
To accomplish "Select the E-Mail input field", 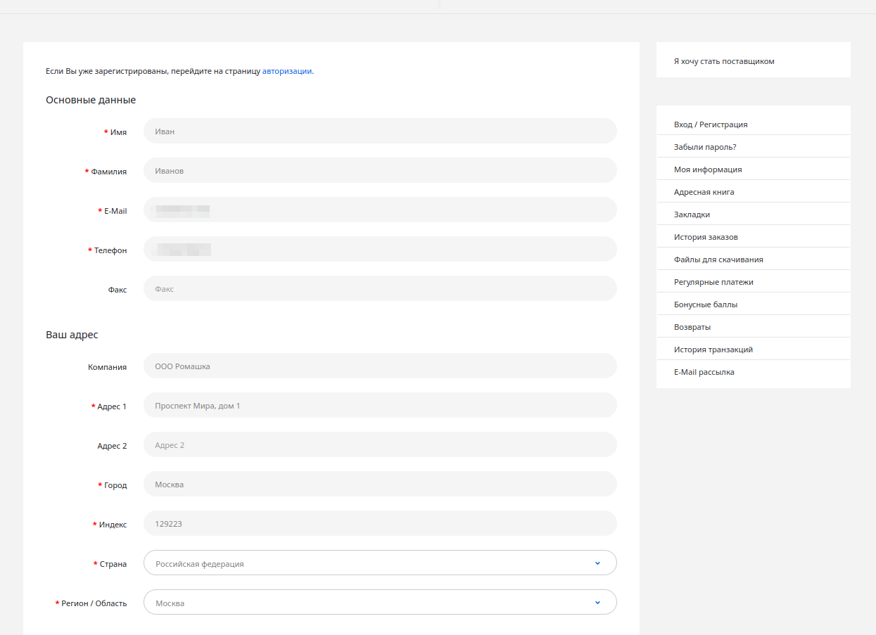I will tap(380, 210).
